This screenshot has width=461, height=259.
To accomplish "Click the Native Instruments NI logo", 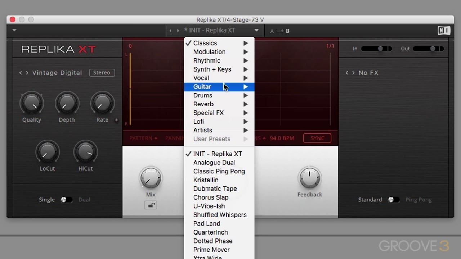I will point(444,31).
